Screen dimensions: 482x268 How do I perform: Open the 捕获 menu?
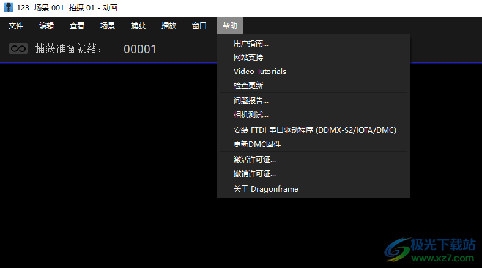(138, 26)
